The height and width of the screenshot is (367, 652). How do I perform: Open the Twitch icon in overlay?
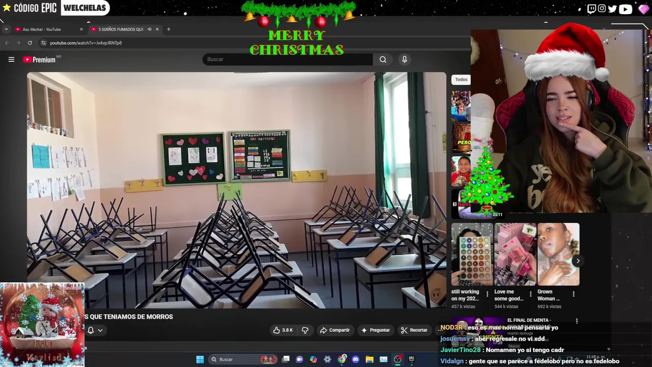[x=591, y=9]
